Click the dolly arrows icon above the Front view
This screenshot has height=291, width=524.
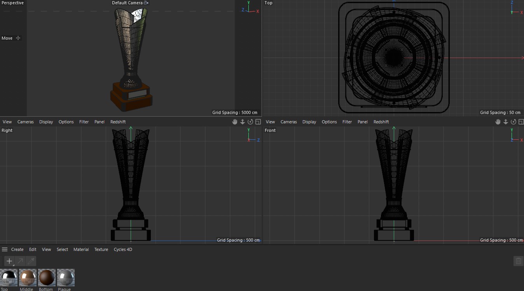tap(506, 122)
